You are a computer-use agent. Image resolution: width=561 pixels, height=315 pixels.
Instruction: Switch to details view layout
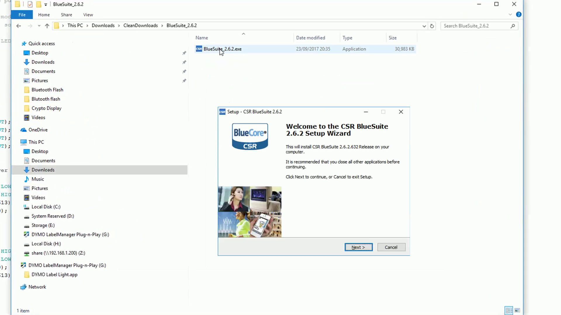509,310
